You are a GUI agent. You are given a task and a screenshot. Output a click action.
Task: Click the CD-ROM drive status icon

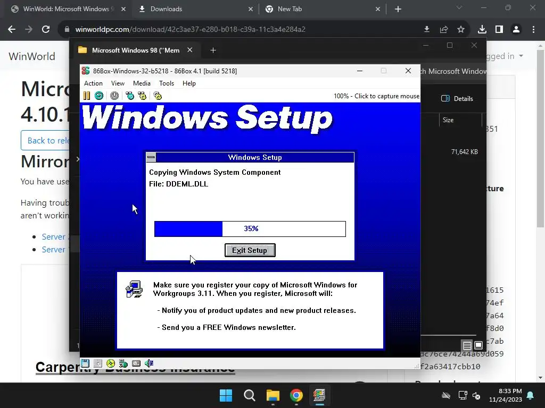111,363
